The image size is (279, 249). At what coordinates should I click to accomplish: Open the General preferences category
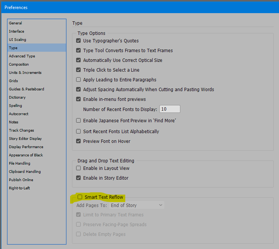point(15,23)
